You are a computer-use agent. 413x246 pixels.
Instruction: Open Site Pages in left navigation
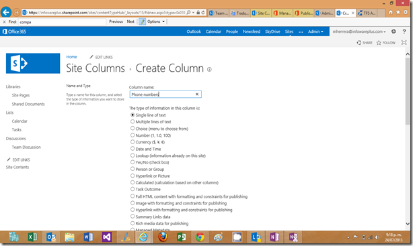pos(21,95)
